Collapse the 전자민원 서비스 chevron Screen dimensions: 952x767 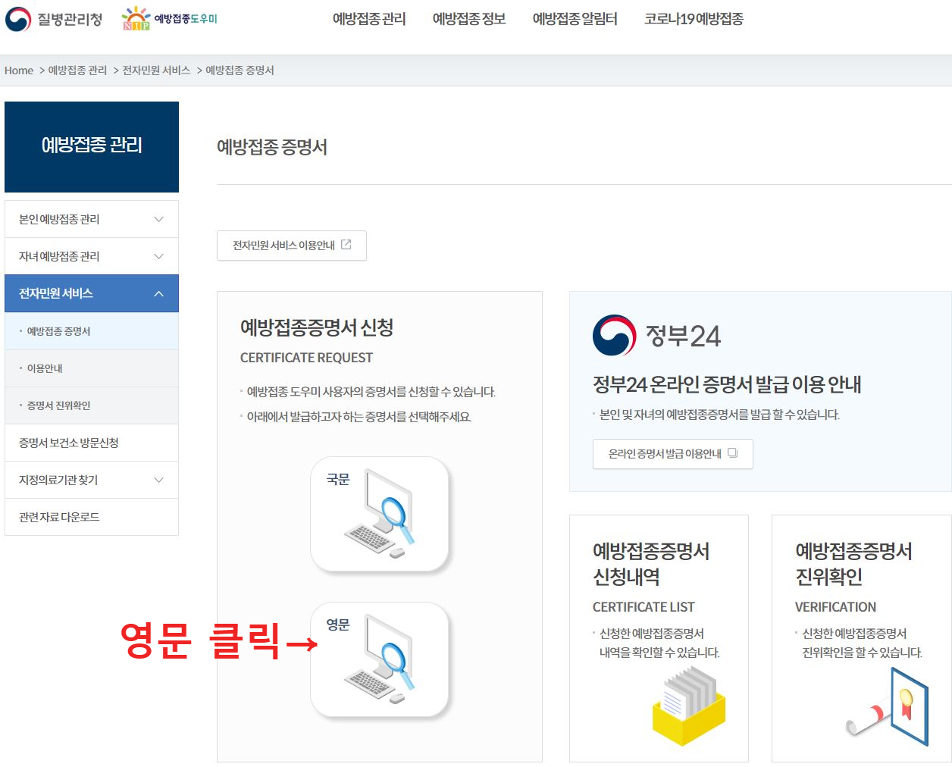click(x=158, y=293)
